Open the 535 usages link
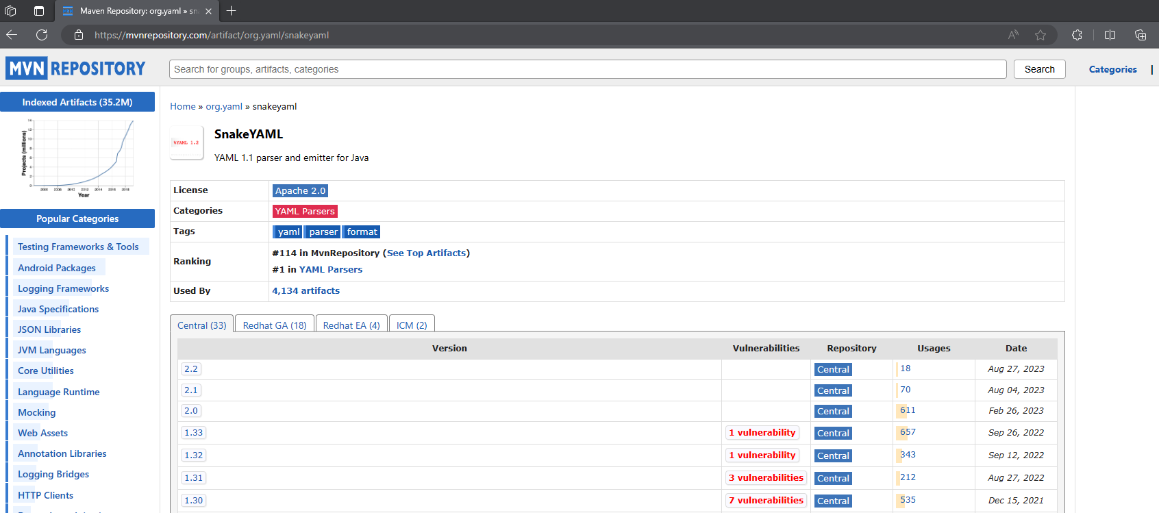 [x=908, y=500]
